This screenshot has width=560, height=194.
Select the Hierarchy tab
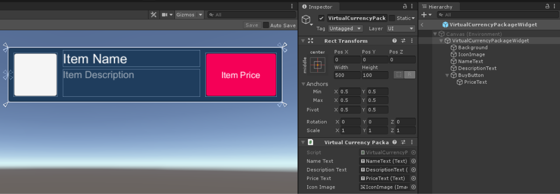point(440,7)
